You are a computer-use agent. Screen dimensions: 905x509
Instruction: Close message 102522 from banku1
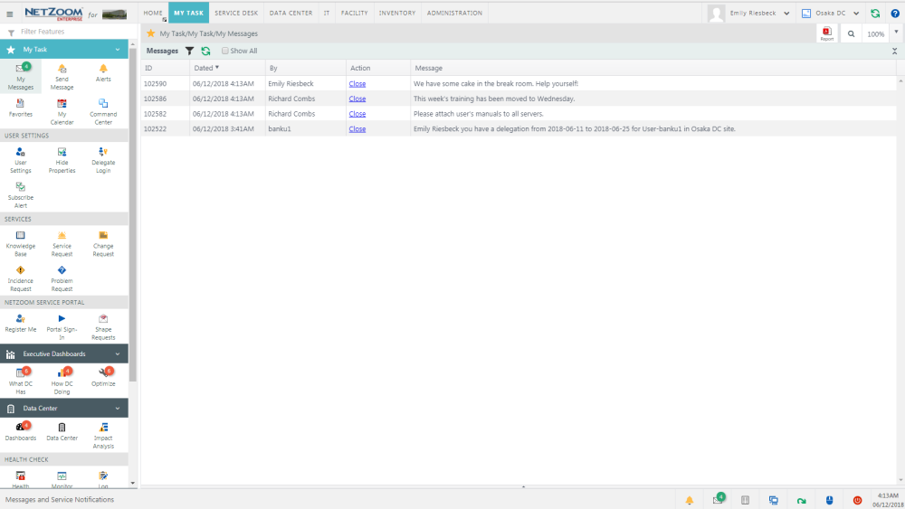tap(357, 128)
